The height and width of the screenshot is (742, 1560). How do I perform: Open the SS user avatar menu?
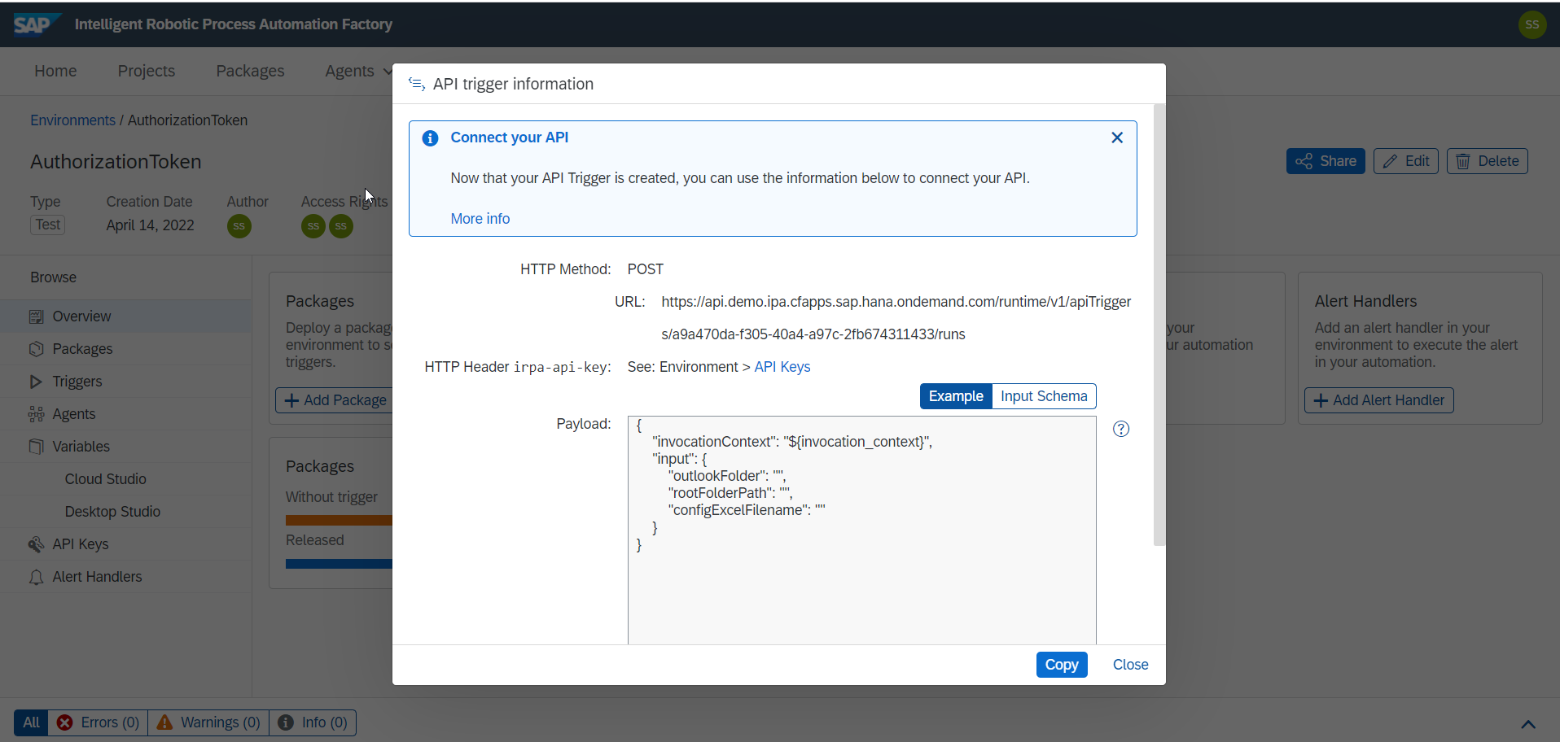[x=1532, y=24]
